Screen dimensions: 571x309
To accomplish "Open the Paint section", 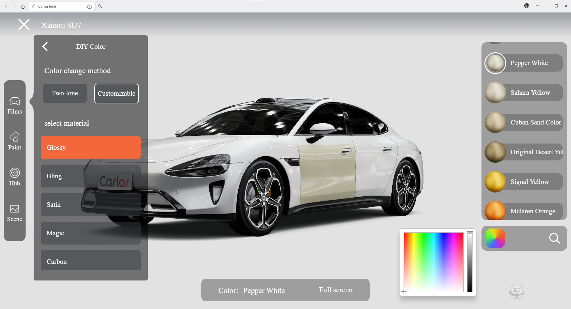I will tap(15, 141).
